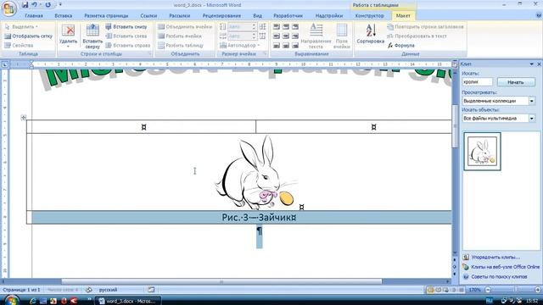Click Направление текста button
Viewport: 543px width, 305px height.
pos(316,36)
